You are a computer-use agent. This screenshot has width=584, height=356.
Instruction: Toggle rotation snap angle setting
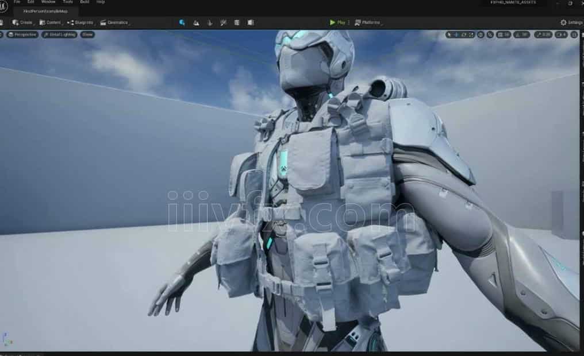(522, 34)
